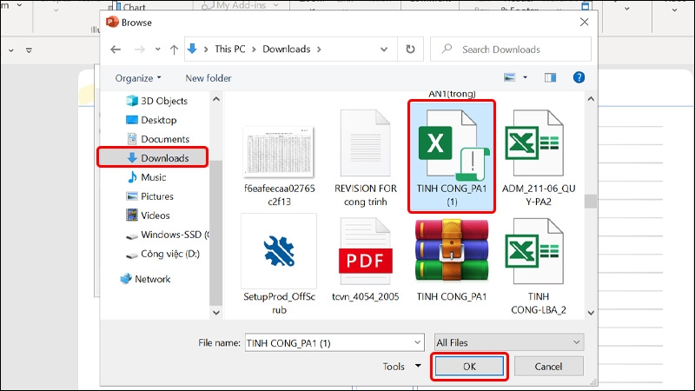The height and width of the screenshot is (391, 695).
Task: Select ADM_211-06_QUY-PA2 Excel file
Action: 538,160
